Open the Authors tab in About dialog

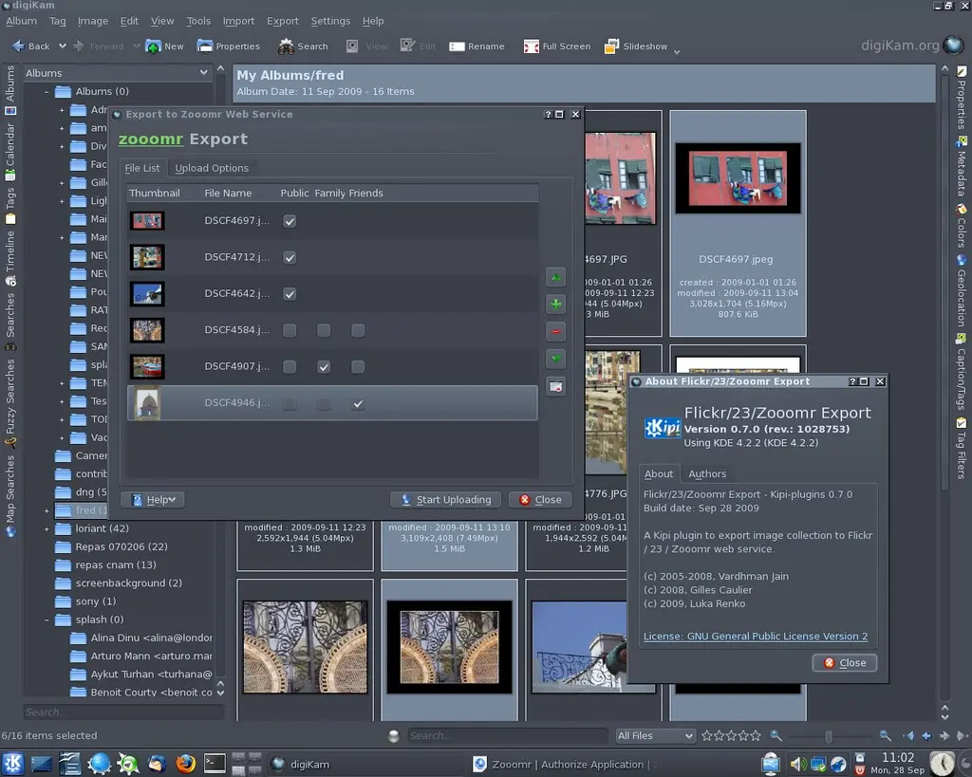tap(707, 473)
